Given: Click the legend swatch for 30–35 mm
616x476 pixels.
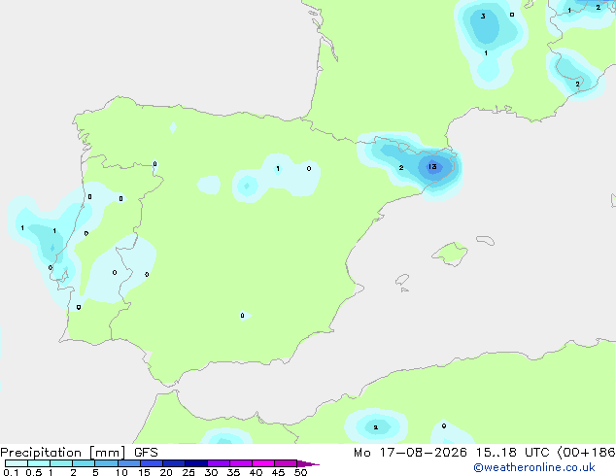Looking at the screenshot, I should pyautogui.click(x=219, y=463).
